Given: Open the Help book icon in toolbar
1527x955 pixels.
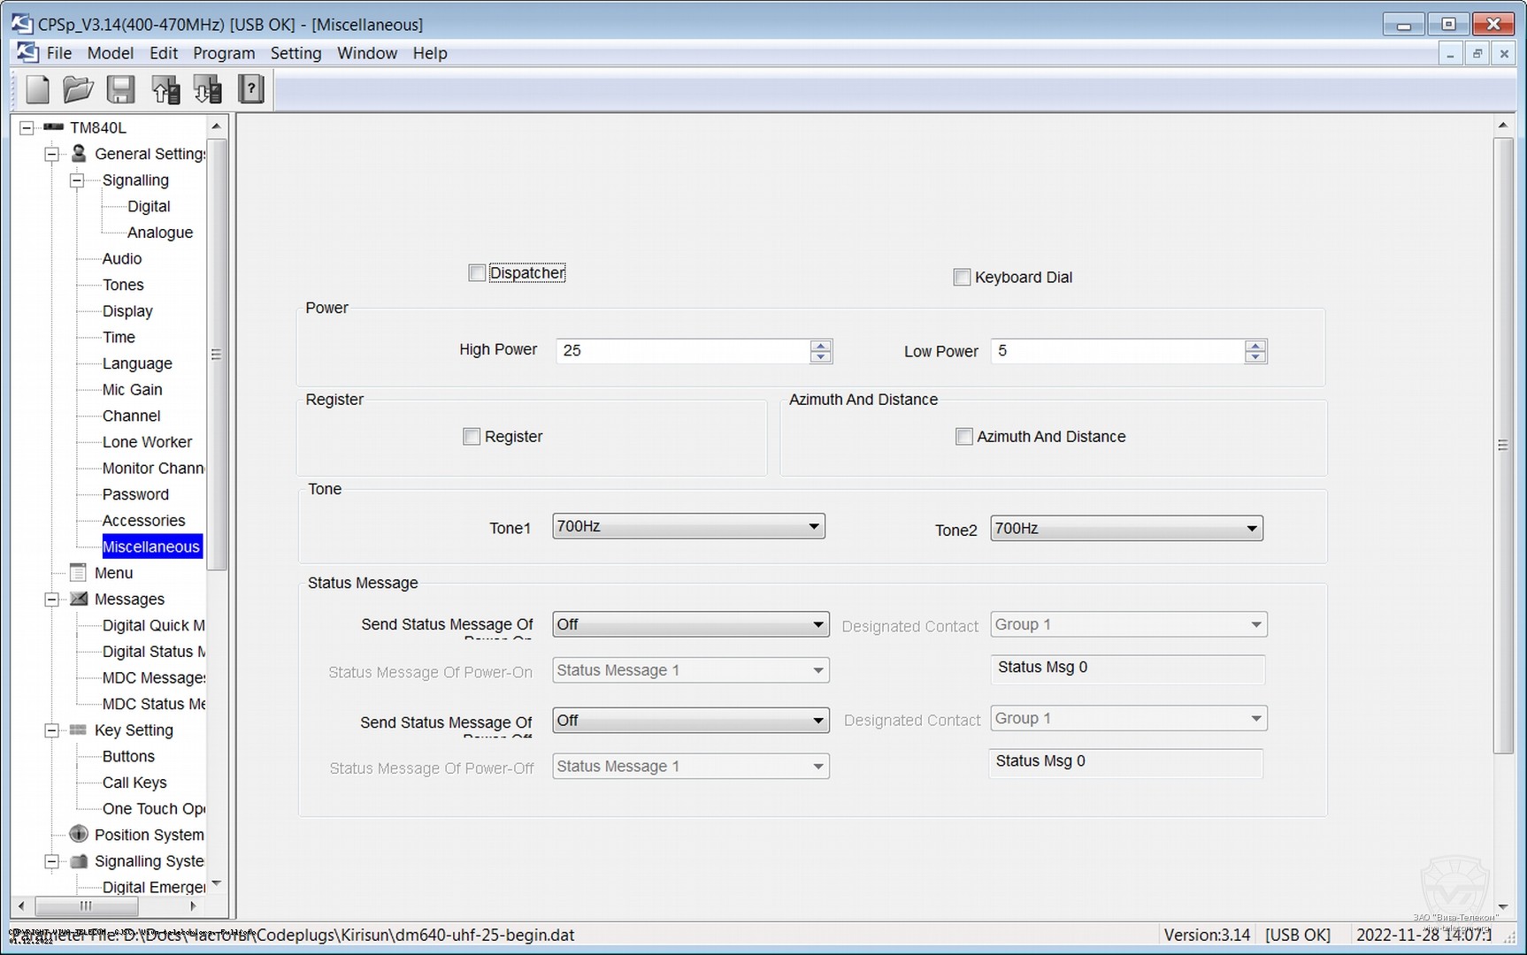Looking at the screenshot, I should click(x=251, y=89).
